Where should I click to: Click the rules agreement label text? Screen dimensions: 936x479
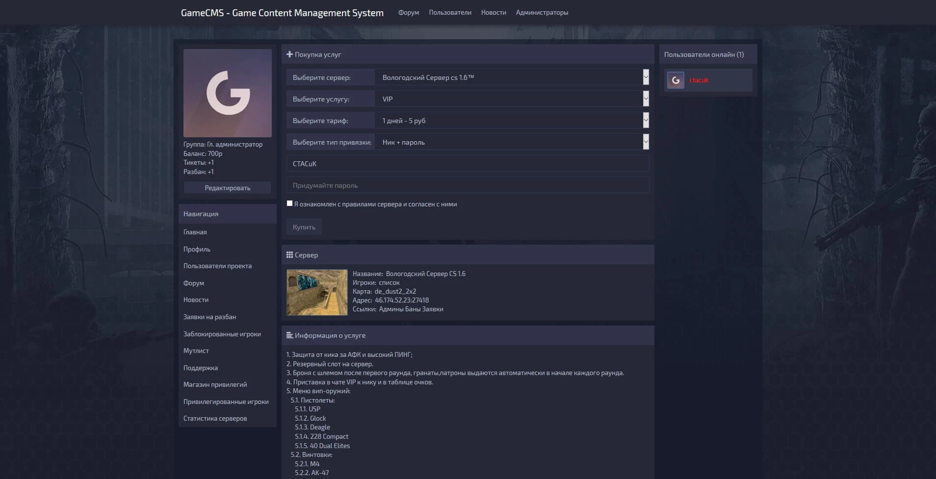point(375,204)
